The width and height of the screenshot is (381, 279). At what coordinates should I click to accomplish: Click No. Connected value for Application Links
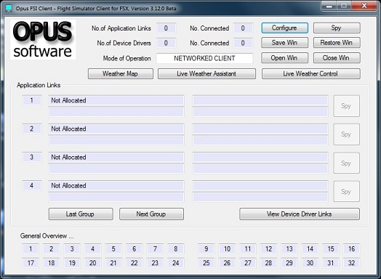243,28
